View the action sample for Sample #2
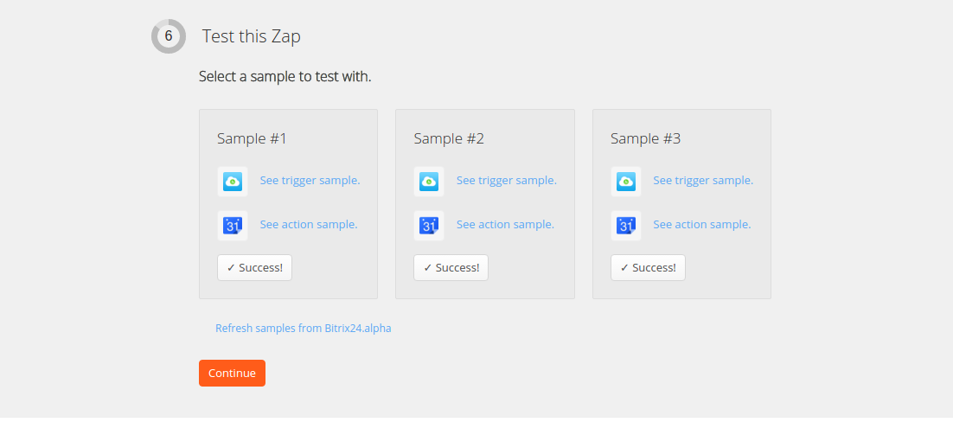This screenshot has width=953, height=422. click(505, 225)
